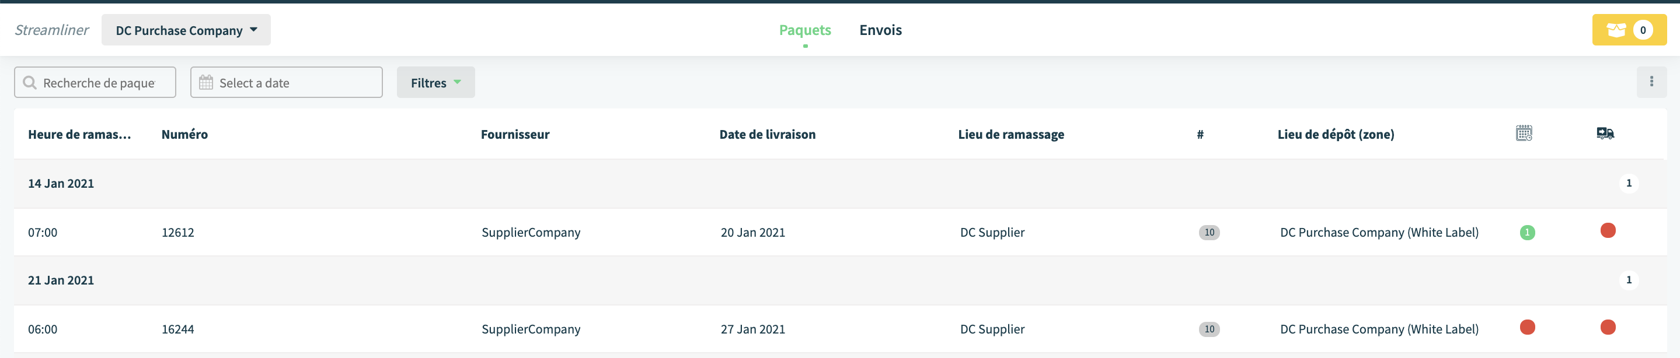This screenshot has width=1680, height=358.
Task: Collapse the 14 Jan 2021 group row
Action: coord(840,184)
